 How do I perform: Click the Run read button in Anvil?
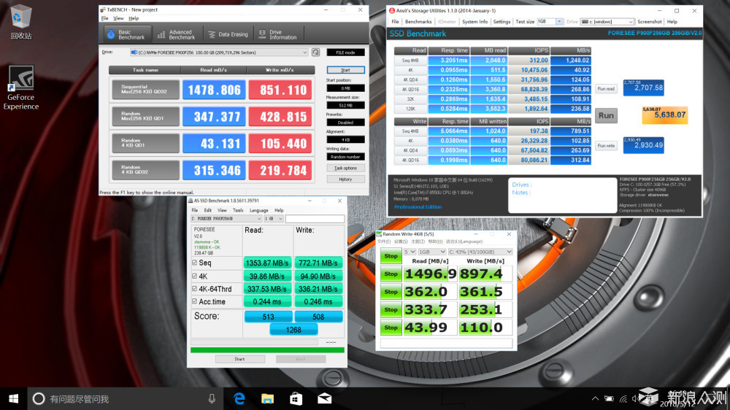coord(606,88)
